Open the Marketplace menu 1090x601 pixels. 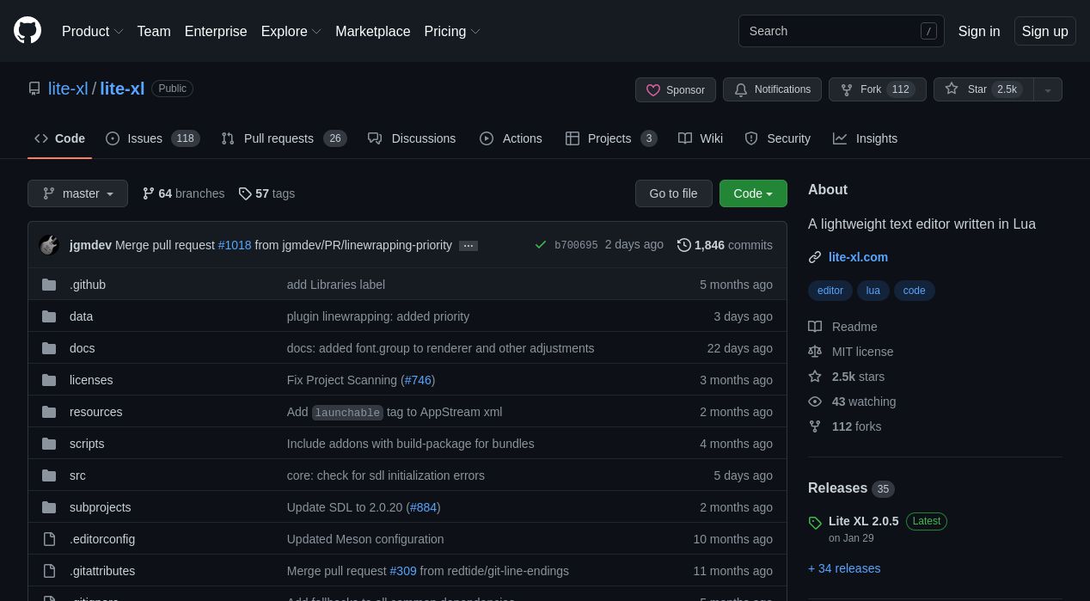pos(372,31)
